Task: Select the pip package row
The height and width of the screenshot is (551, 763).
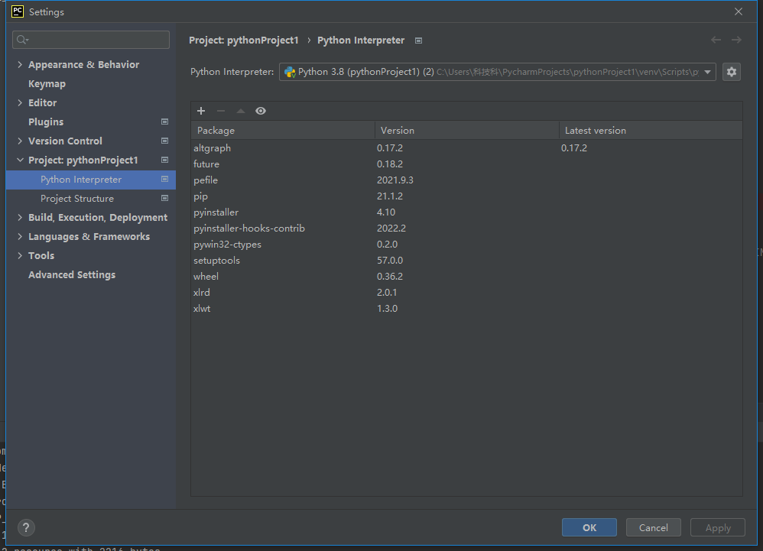Action: coord(466,196)
